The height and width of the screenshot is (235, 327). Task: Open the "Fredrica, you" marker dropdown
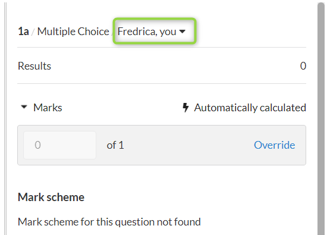152,32
